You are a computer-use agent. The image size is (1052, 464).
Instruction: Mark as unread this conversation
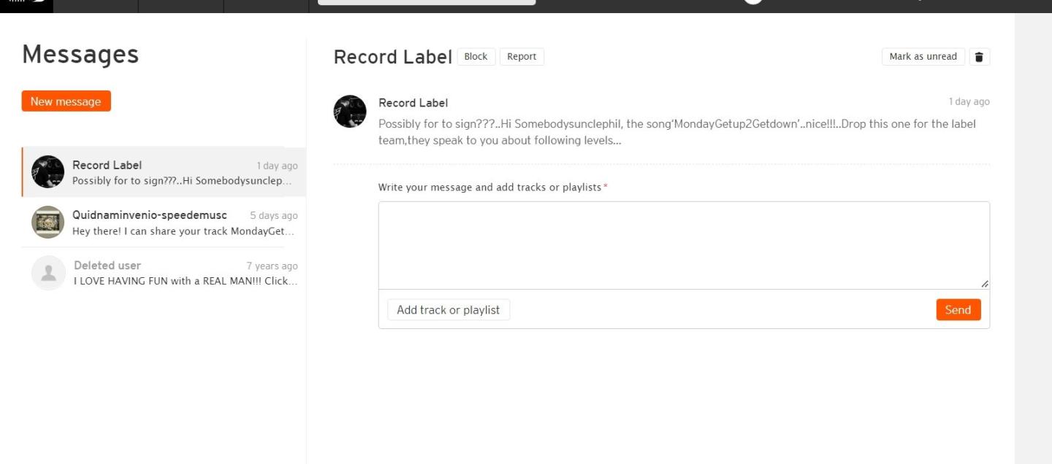pos(923,57)
